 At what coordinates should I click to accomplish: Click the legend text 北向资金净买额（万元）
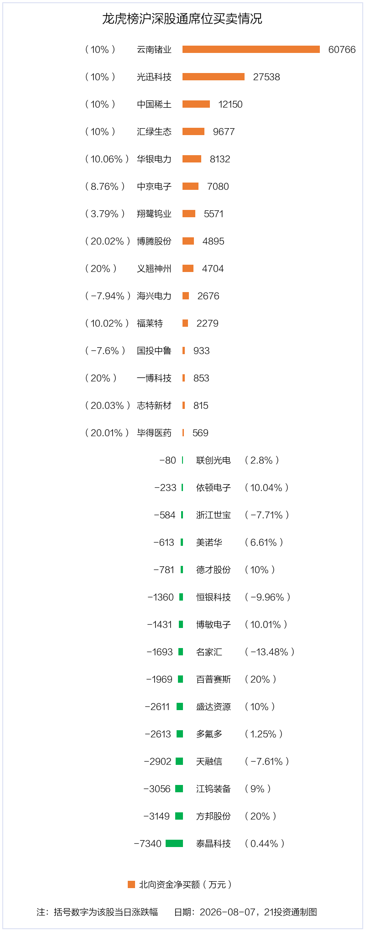[186, 884]
